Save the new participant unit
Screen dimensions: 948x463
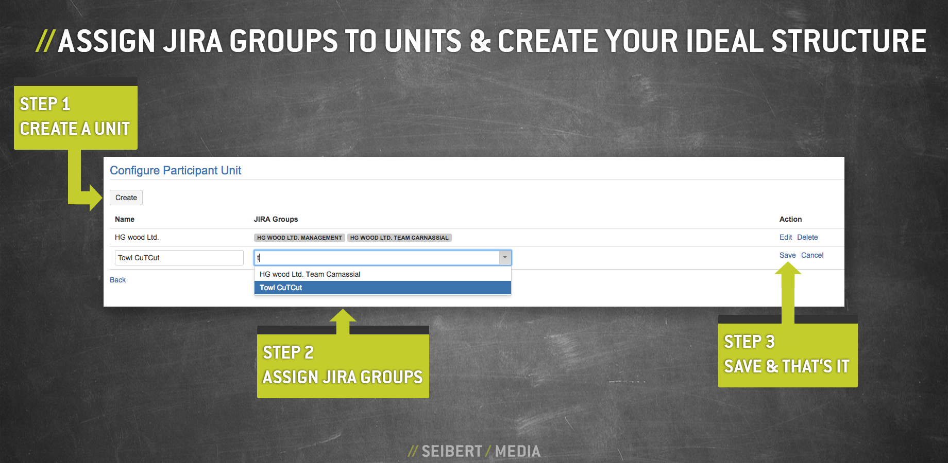pyautogui.click(x=787, y=255)
